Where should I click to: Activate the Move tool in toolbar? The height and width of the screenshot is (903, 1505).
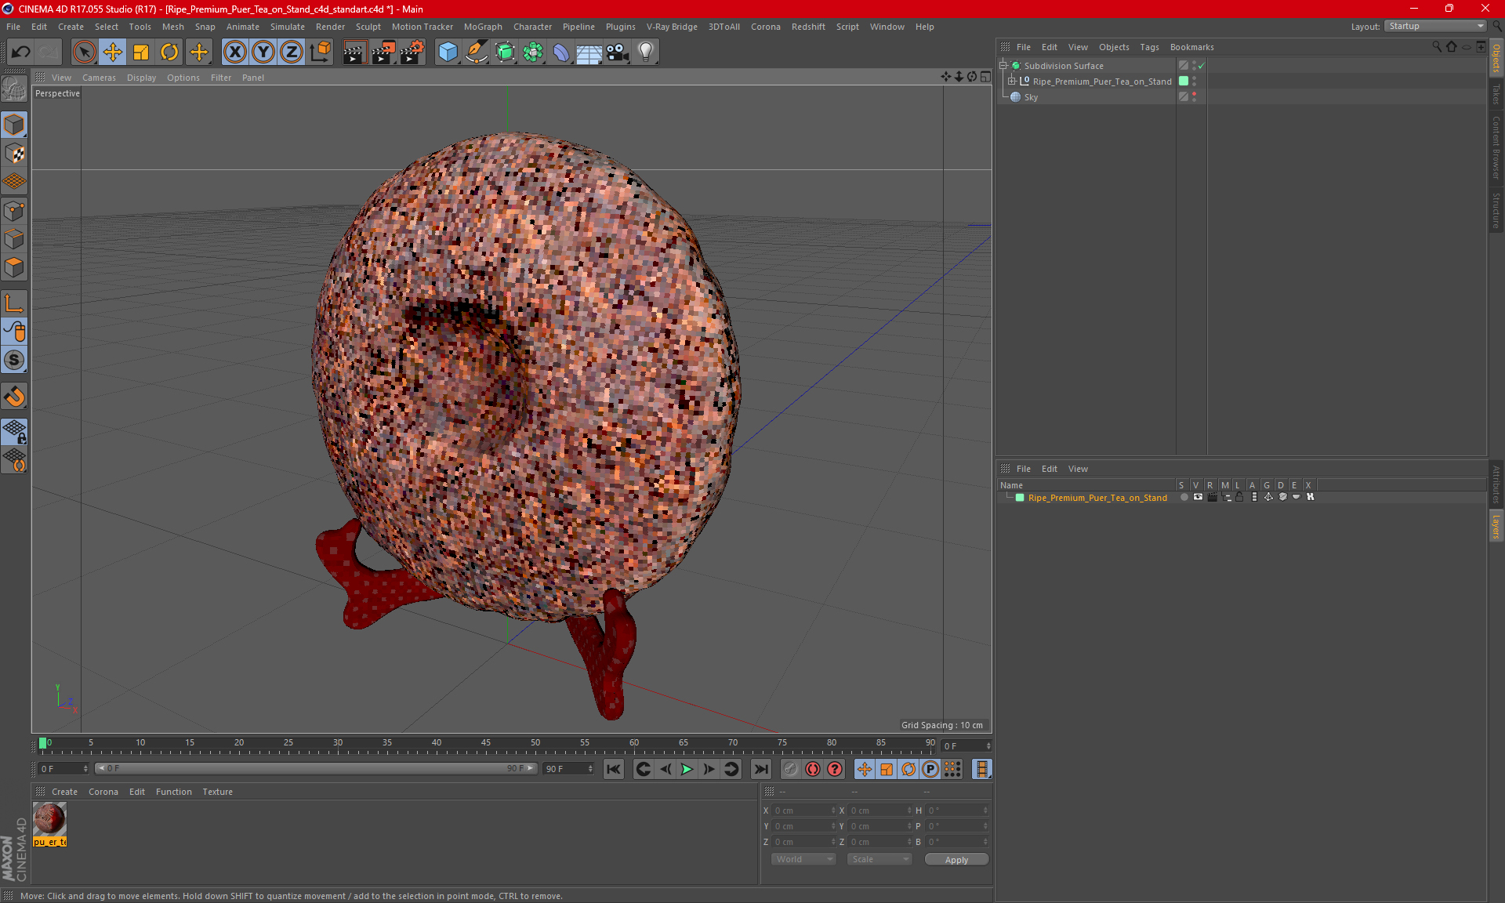pyautogui.click(x=113, y=53)
